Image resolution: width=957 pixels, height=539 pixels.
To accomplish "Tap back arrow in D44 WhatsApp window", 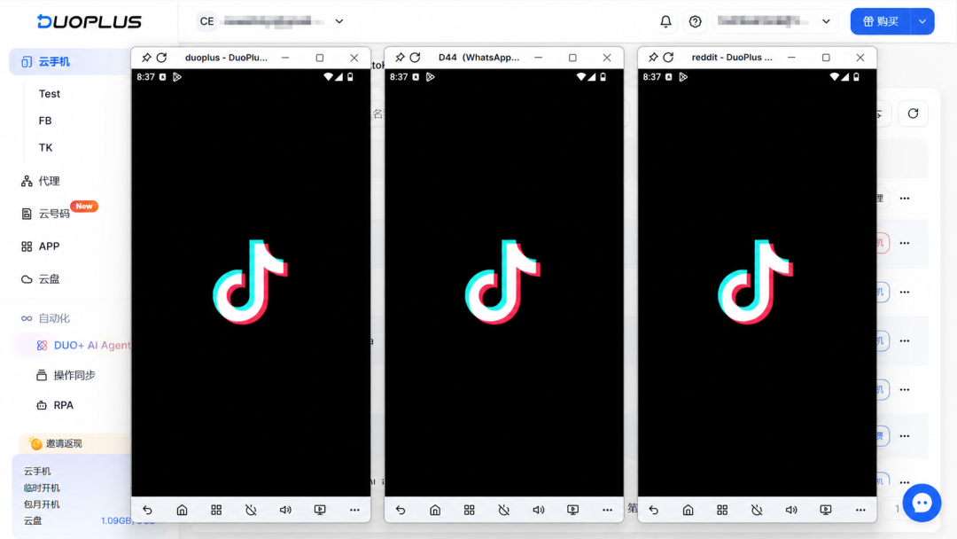I will pos(401,510).
